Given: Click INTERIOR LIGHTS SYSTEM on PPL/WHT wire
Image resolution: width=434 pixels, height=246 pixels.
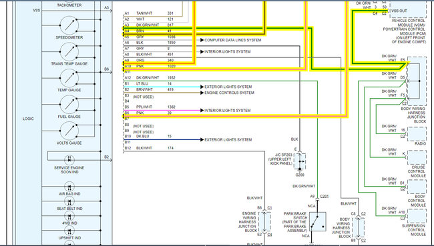Looking at the screenshot, I should click(x=228, y=110).
